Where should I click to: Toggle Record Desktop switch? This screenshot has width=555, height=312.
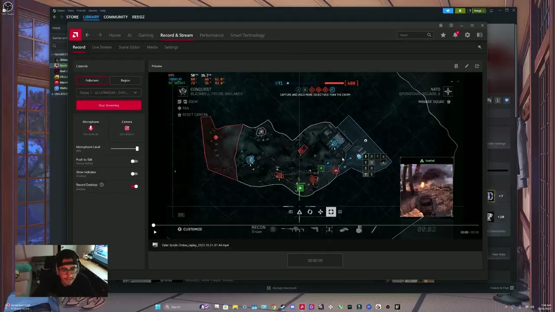[x=134, y=186]
